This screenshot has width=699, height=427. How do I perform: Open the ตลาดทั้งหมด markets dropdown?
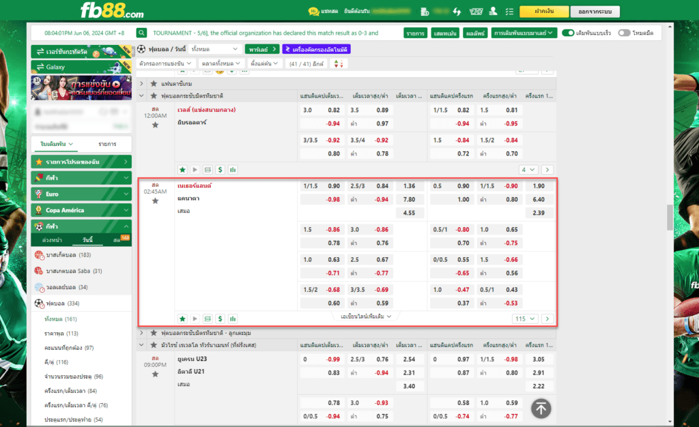[221, 63]
